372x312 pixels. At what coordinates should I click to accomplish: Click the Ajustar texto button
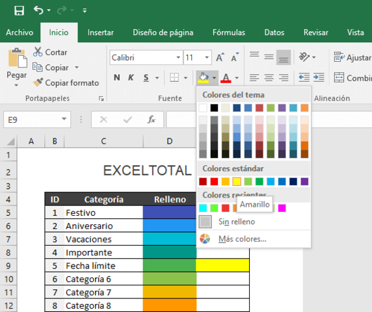pyautogui.click(x=352, y=57)
